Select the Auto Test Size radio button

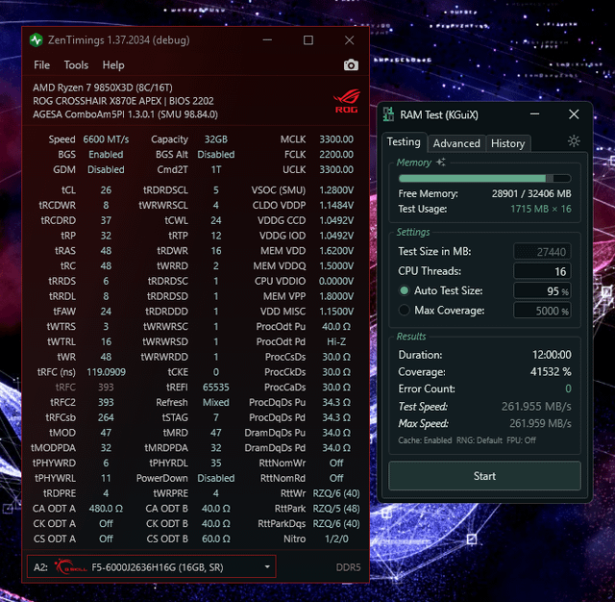tap(404, 290)
